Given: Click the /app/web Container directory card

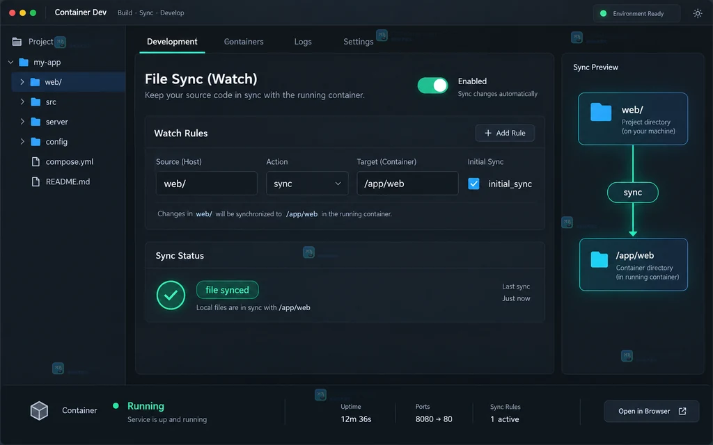Looking at the screenshot, I should coord(634,264).
